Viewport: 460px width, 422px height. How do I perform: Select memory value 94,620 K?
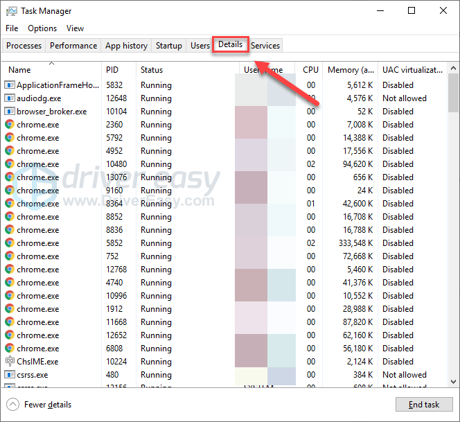pos(358,164)
